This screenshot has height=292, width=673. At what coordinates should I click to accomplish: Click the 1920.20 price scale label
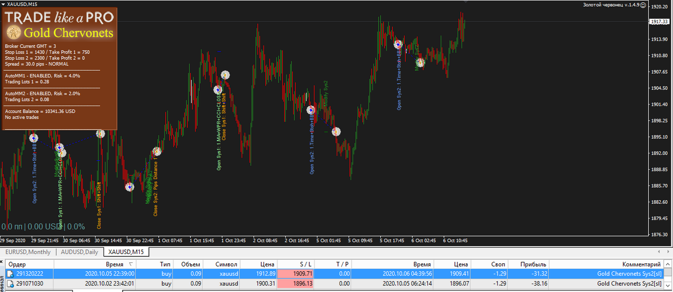coord(660,7)
